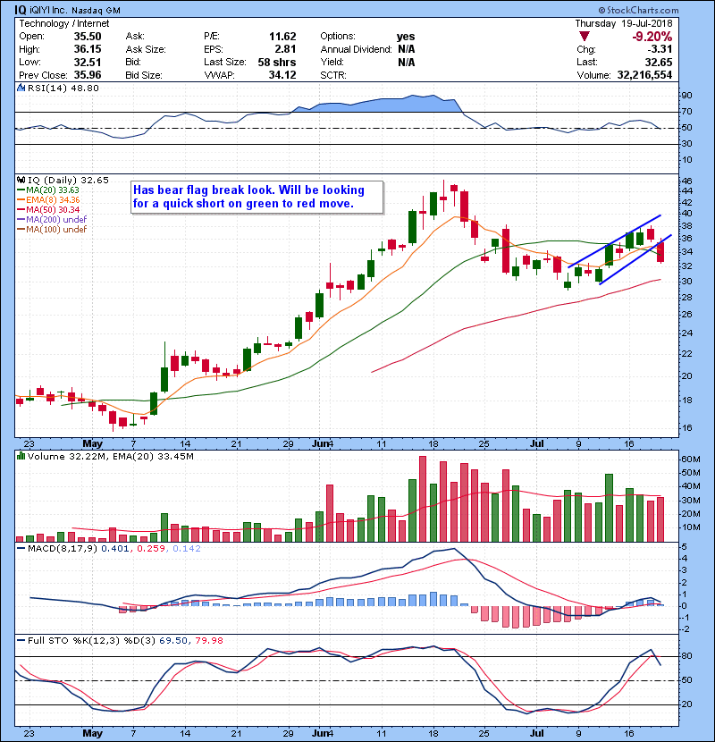Click the Volume 32.22M, EMA(20) 33.45M label
Image resolution: width=715 pixels, height=742 pixels.
pyautogui.click(x=110, y=456)
